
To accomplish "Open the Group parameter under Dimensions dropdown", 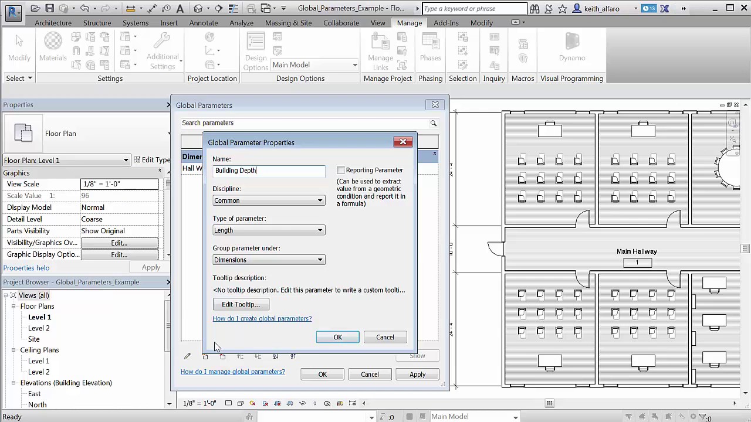I will pos(269,260).
